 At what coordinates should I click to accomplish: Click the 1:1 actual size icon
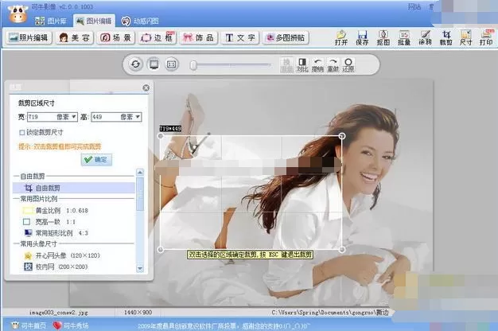(x=172, y=64)
